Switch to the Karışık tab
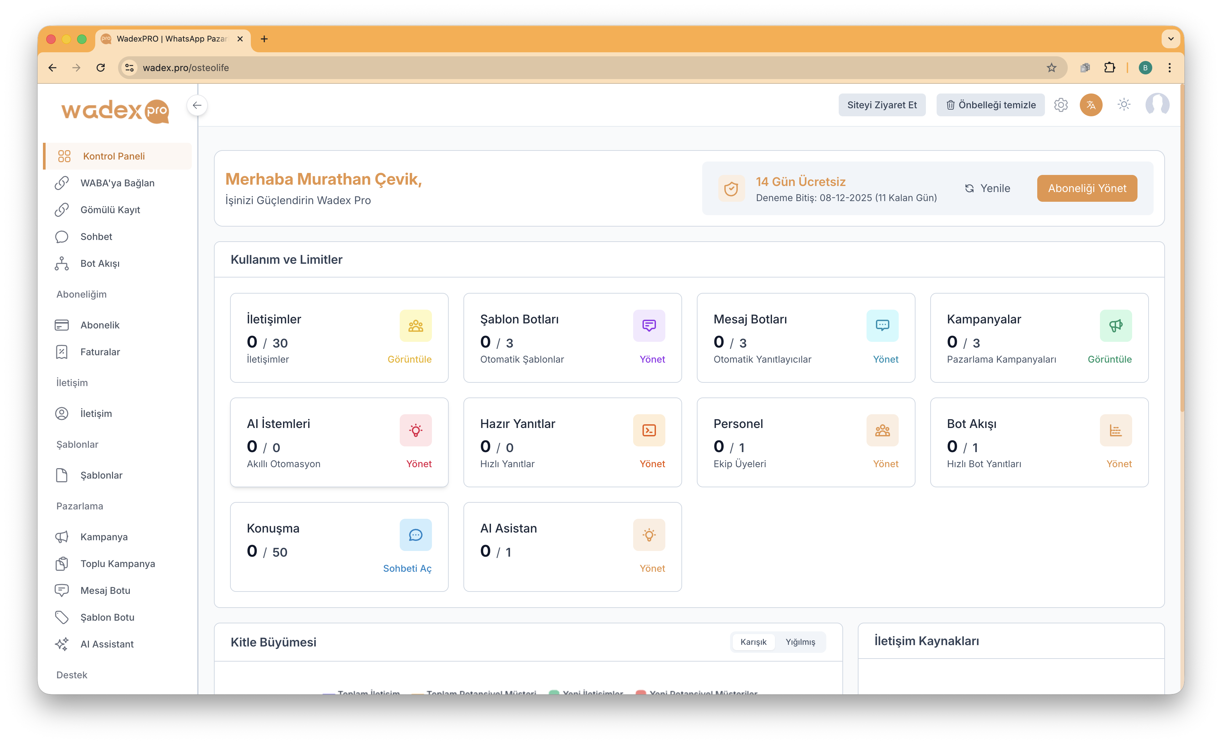 click(754, 641)
